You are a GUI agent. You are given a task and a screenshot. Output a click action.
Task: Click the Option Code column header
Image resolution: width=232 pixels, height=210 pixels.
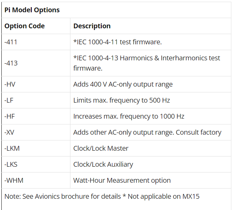click(x=25, y=26)
